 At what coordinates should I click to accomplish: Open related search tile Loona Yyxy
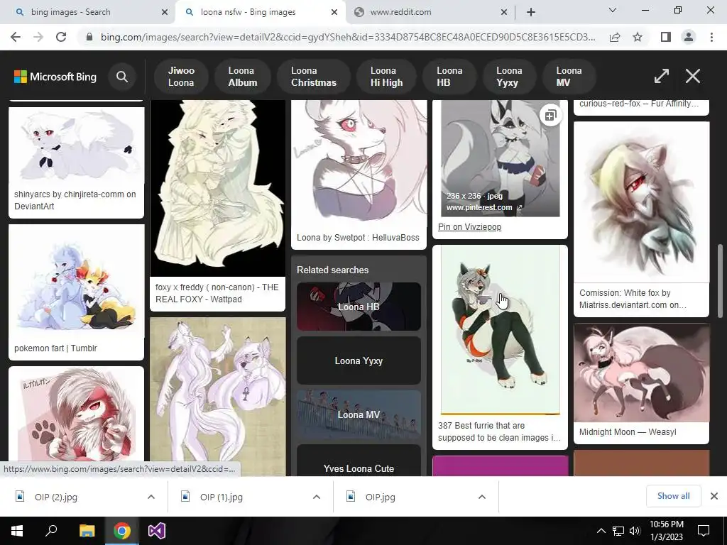[x=359, y=360]
